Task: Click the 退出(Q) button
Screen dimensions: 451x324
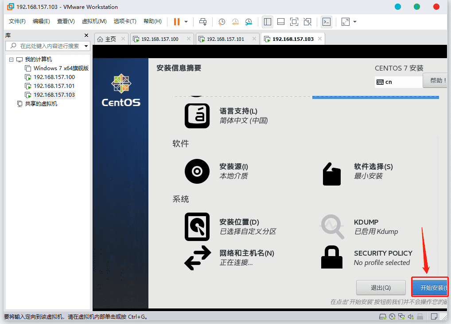Action: [381, 288]
